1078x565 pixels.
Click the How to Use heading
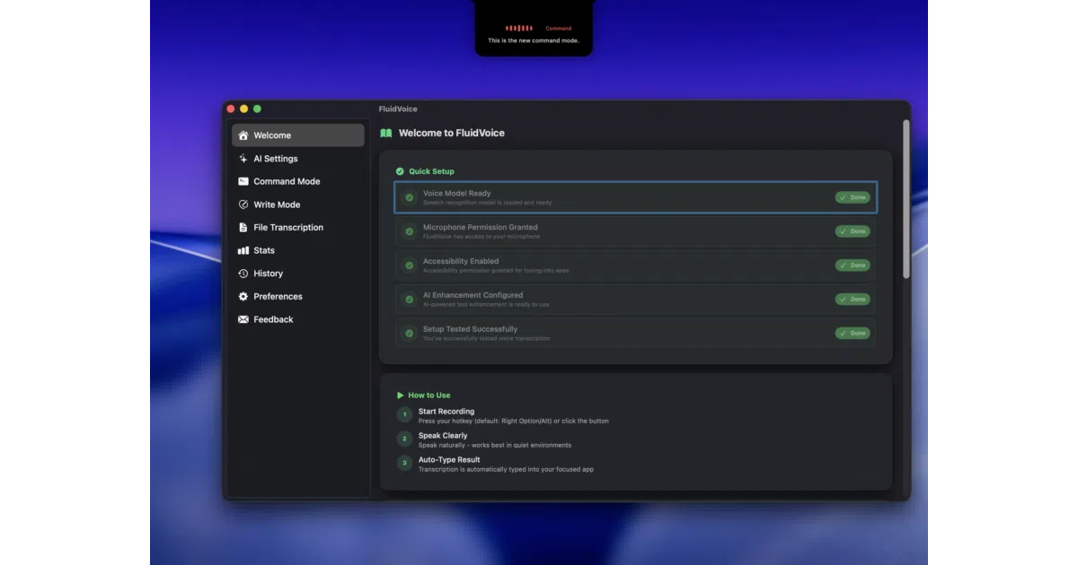coord(429,395)
